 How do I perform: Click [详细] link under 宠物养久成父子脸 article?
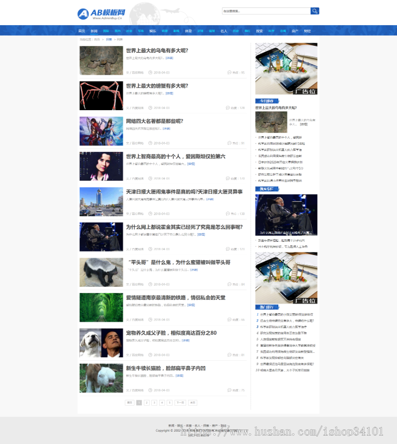point(185,340)
